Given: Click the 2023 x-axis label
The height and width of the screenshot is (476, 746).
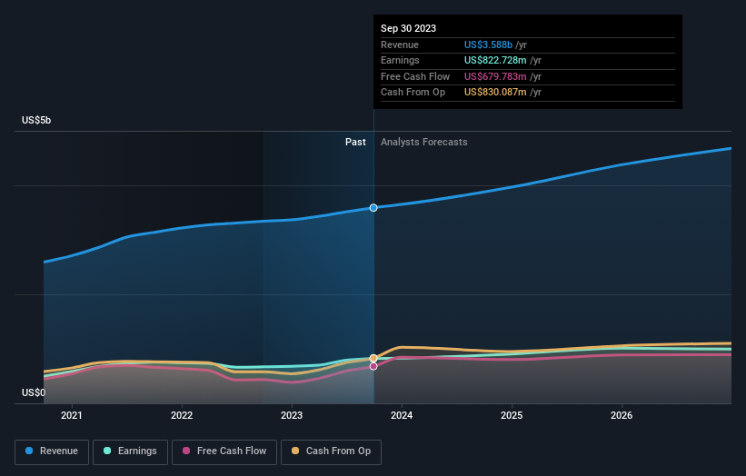Looking at the screenshot, I should point(292,416).
